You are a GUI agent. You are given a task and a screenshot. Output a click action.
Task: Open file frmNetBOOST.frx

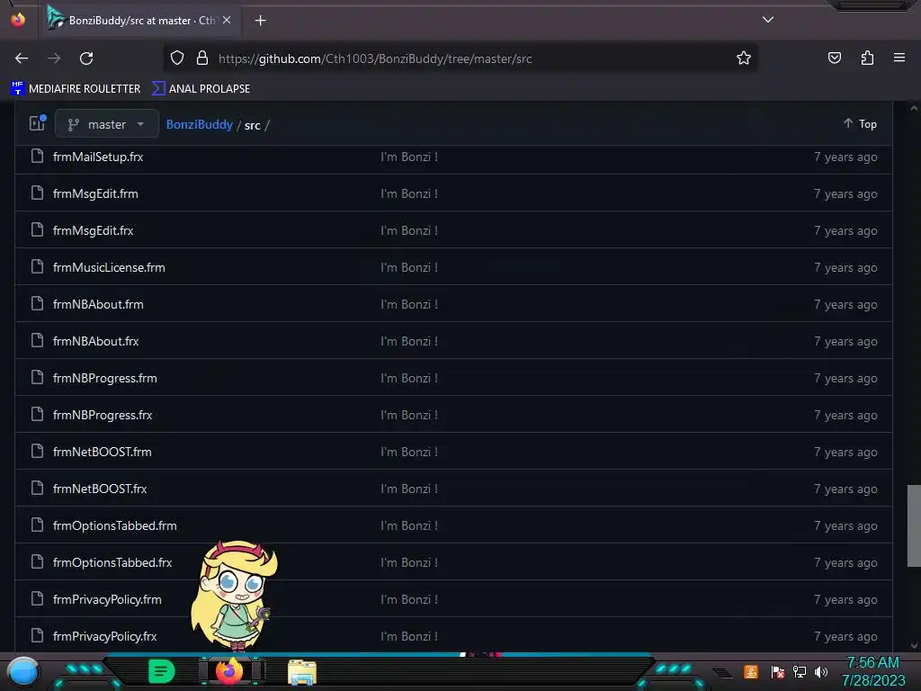[x=100, y=489]
